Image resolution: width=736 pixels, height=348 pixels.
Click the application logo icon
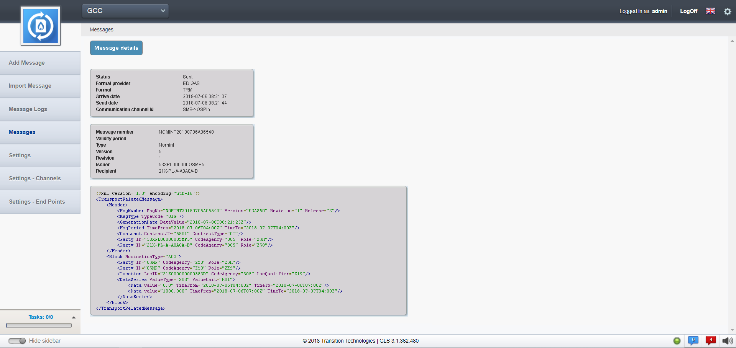[41, 26]
